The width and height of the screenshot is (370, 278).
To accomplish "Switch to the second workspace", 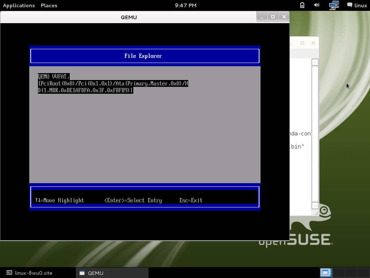I will pyautogui.click(x=338, y=273).
